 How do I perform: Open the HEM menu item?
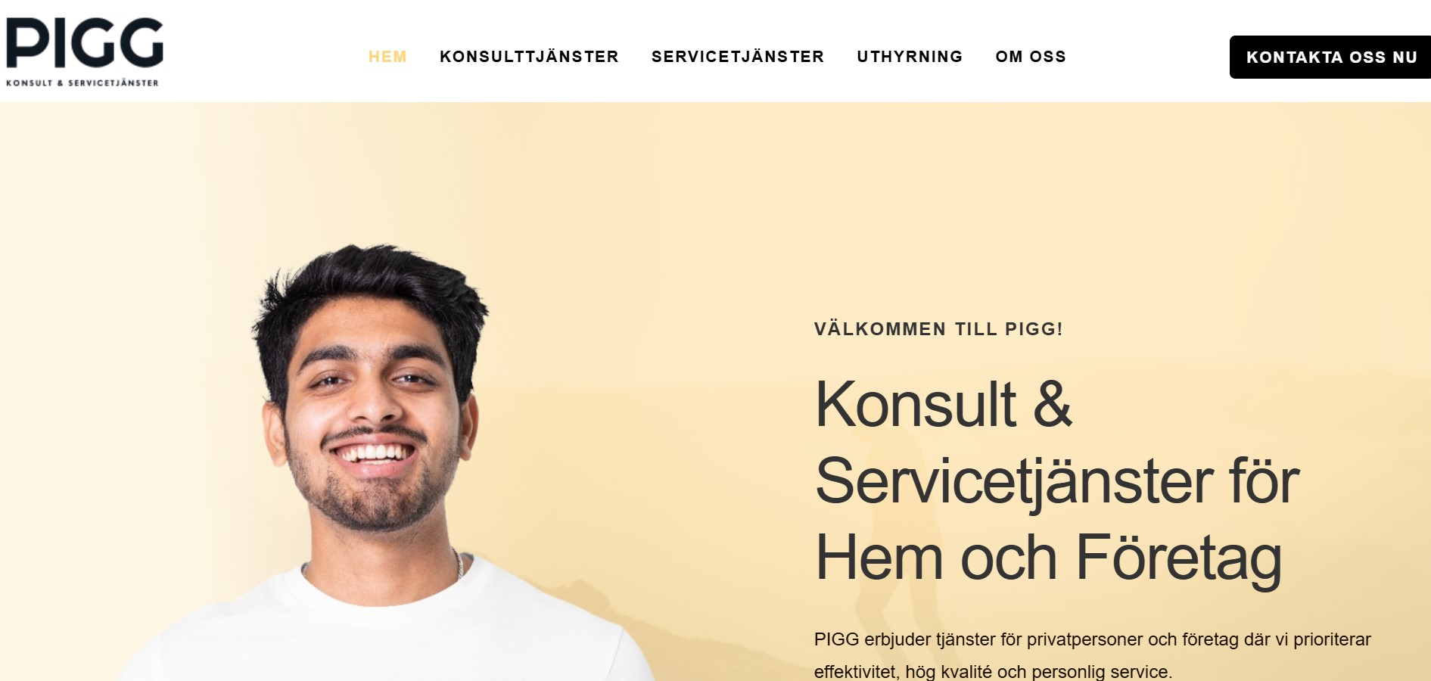(387, 57)
